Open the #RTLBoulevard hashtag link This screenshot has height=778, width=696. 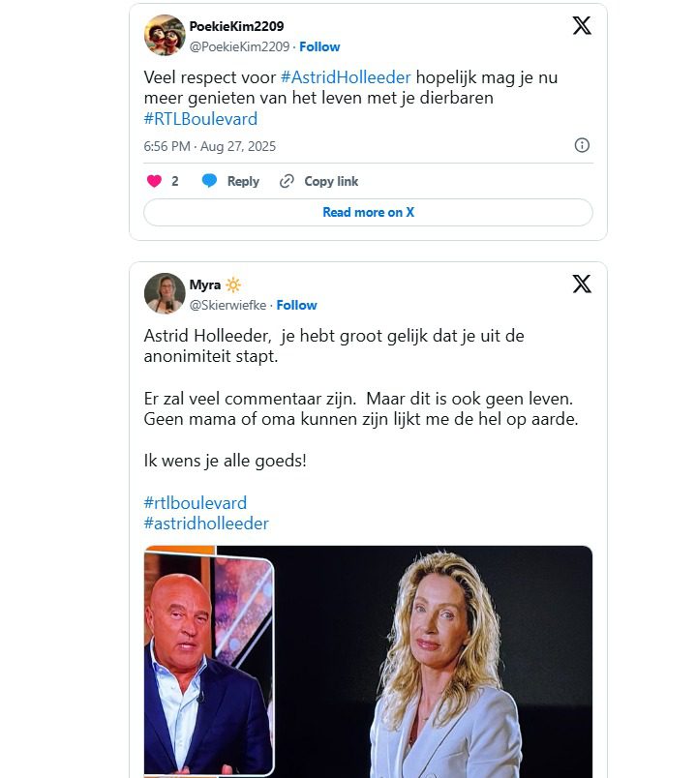coord(200,119)
